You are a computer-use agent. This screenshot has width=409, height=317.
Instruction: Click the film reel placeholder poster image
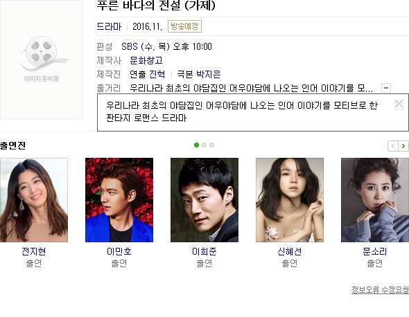[x=42, y=59]
